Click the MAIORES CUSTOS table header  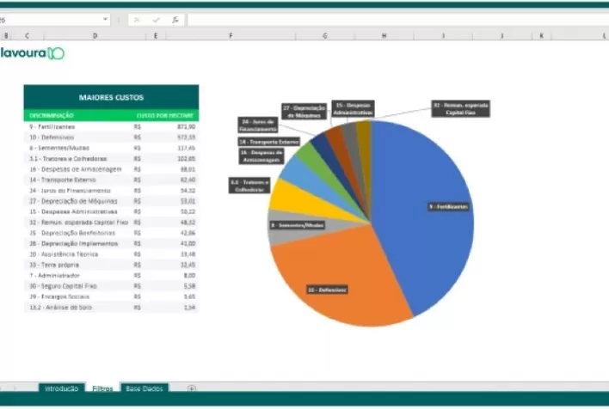111,97
